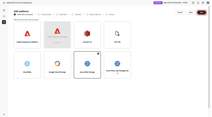The height and width of the screenshot is (117, 212).
Task: Open the notifications bell
Action: [198, 3]
